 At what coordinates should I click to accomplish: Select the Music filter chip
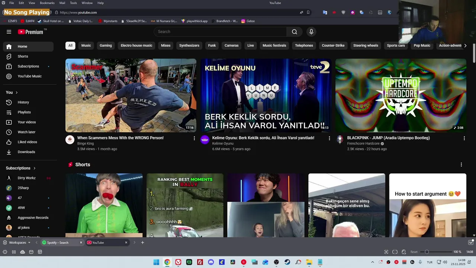click(x=86, y=45)
